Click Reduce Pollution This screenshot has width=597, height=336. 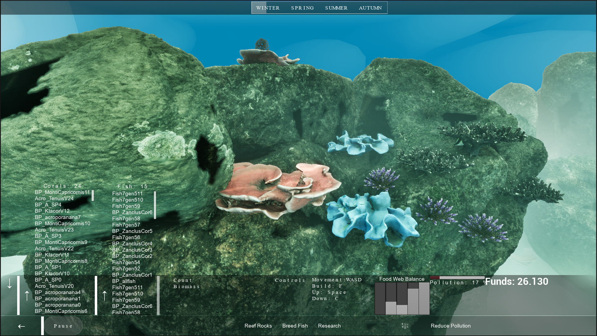[x=451, y=326]
